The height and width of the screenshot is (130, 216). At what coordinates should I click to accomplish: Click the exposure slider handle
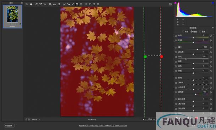click(197, 49)
